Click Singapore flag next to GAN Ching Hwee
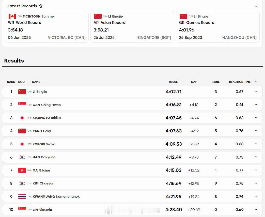 22,105
